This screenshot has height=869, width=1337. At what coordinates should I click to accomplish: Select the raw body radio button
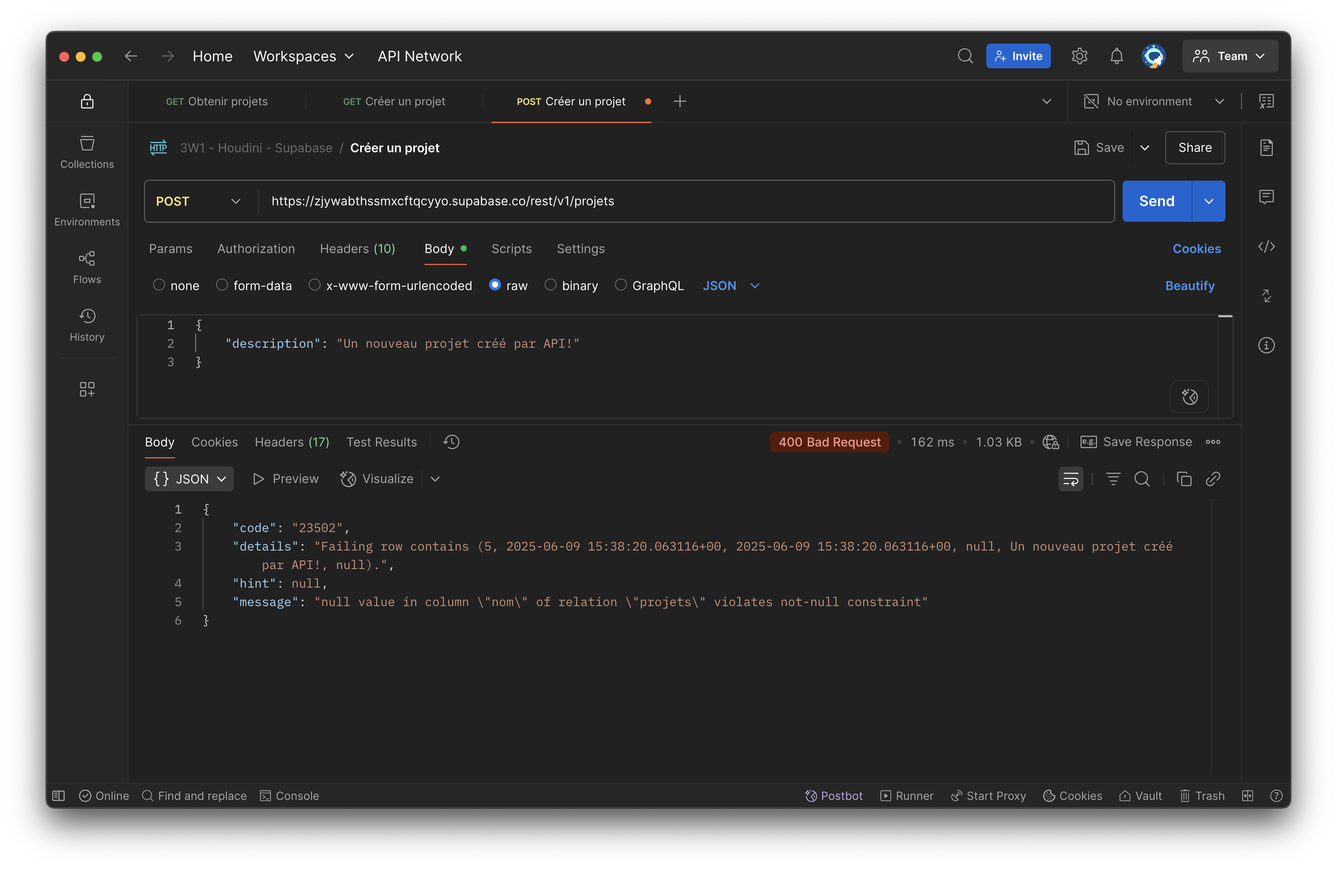point(495,285)
